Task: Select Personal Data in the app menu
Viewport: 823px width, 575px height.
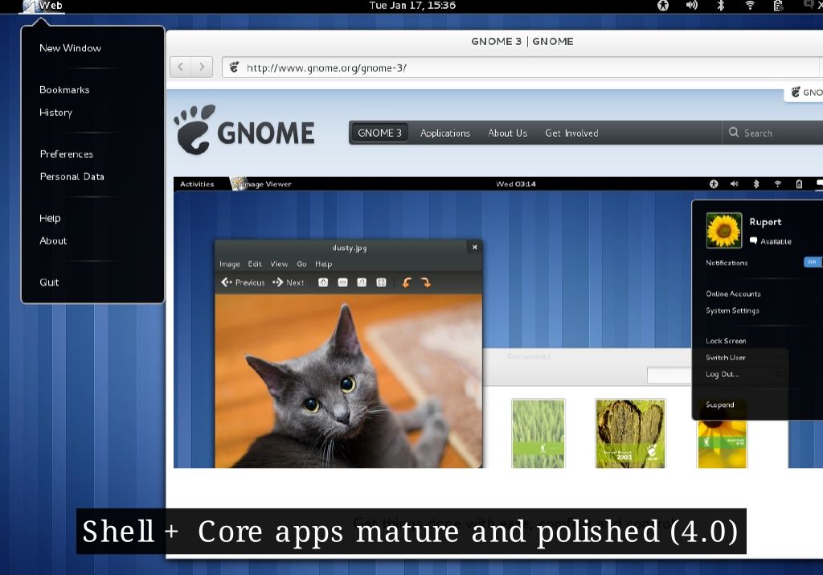Action: point(72,176)
